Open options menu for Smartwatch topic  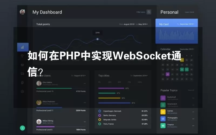pyautogui.click(x=193, y=105)
